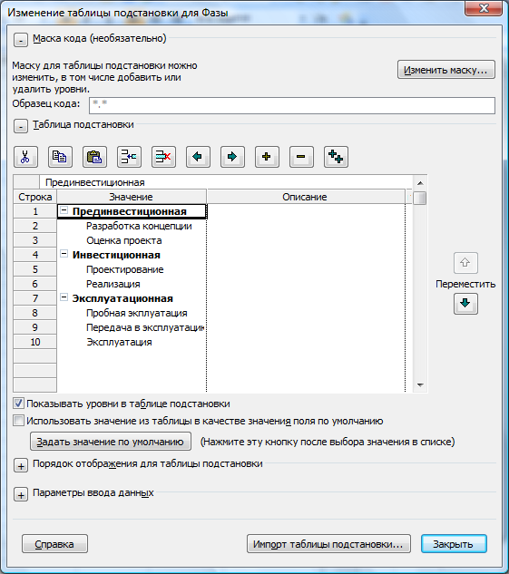This screenshot has height=574, width=509.
Task: Select the Оценка проекта row
Action: click(132, 240)
